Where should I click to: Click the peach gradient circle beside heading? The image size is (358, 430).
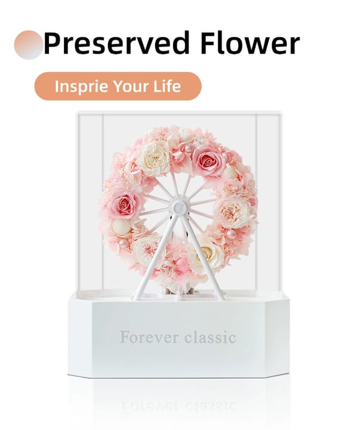click(29, 45)
